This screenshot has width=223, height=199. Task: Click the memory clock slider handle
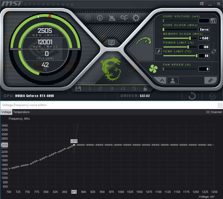pos(190,38)
